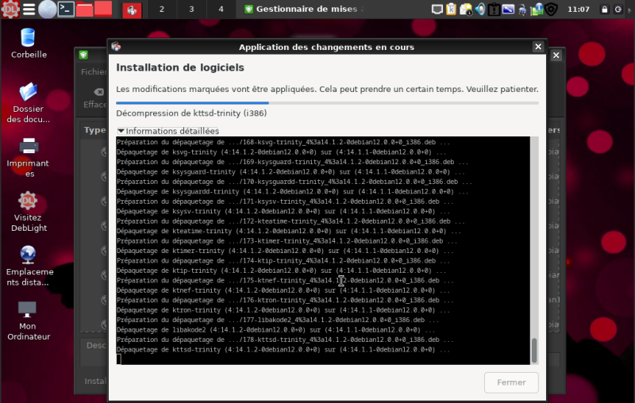Image resolution: width=635 pixels, height=403 pixels.
Task: Collapse the Informations détaillées expander
Action: 121,131
